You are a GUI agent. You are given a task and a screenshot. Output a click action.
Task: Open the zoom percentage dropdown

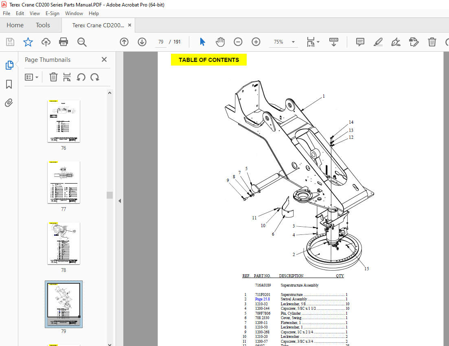[x=293, y=42]
